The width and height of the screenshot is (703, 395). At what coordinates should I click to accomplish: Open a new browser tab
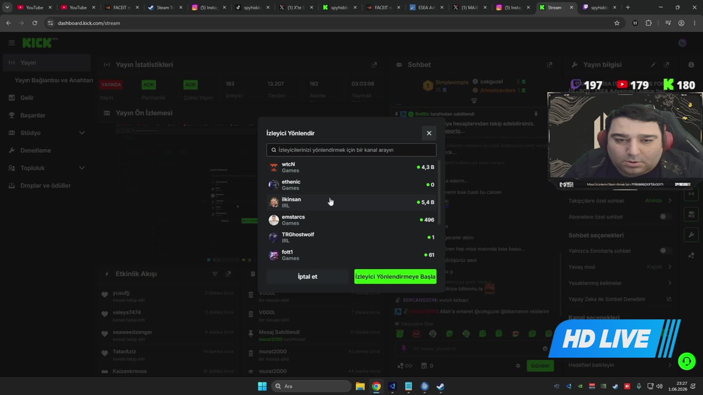click(x=628, y=8)
